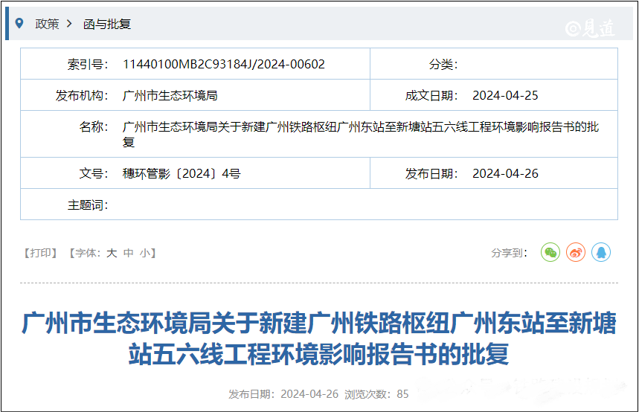
Task: Click the document name in 名称 row
Action: point(360,134)
